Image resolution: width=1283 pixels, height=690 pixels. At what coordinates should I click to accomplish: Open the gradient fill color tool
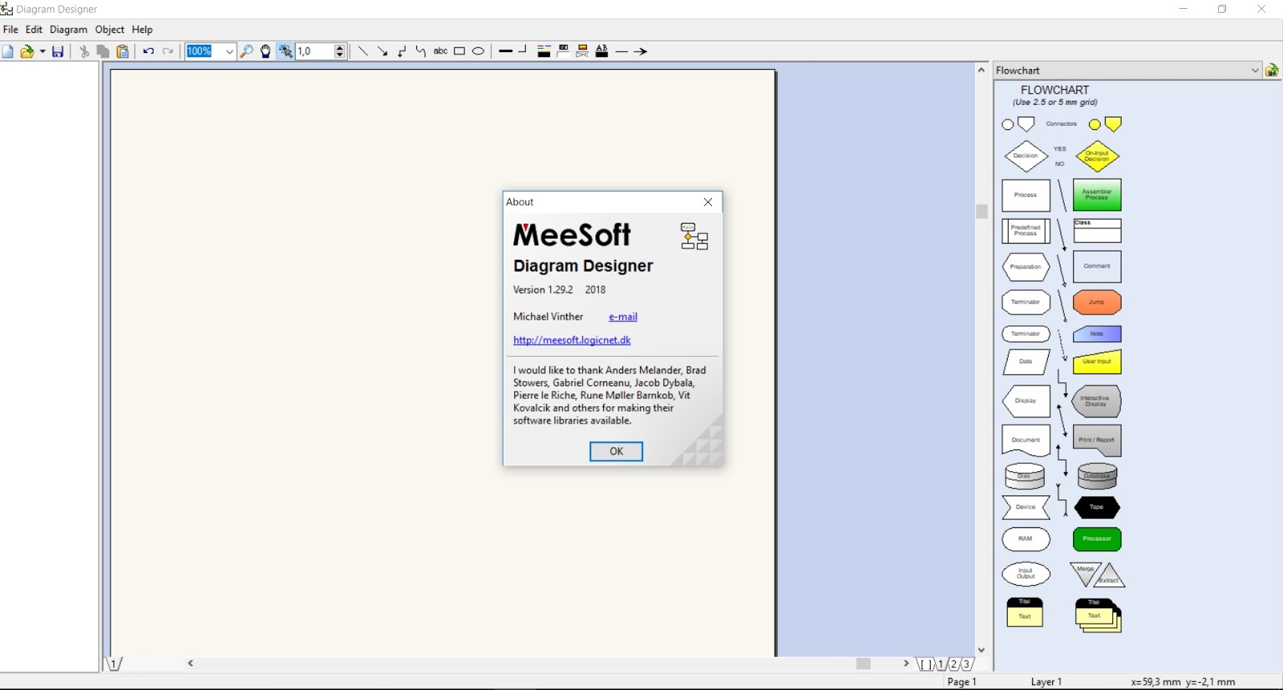point(582,51)
